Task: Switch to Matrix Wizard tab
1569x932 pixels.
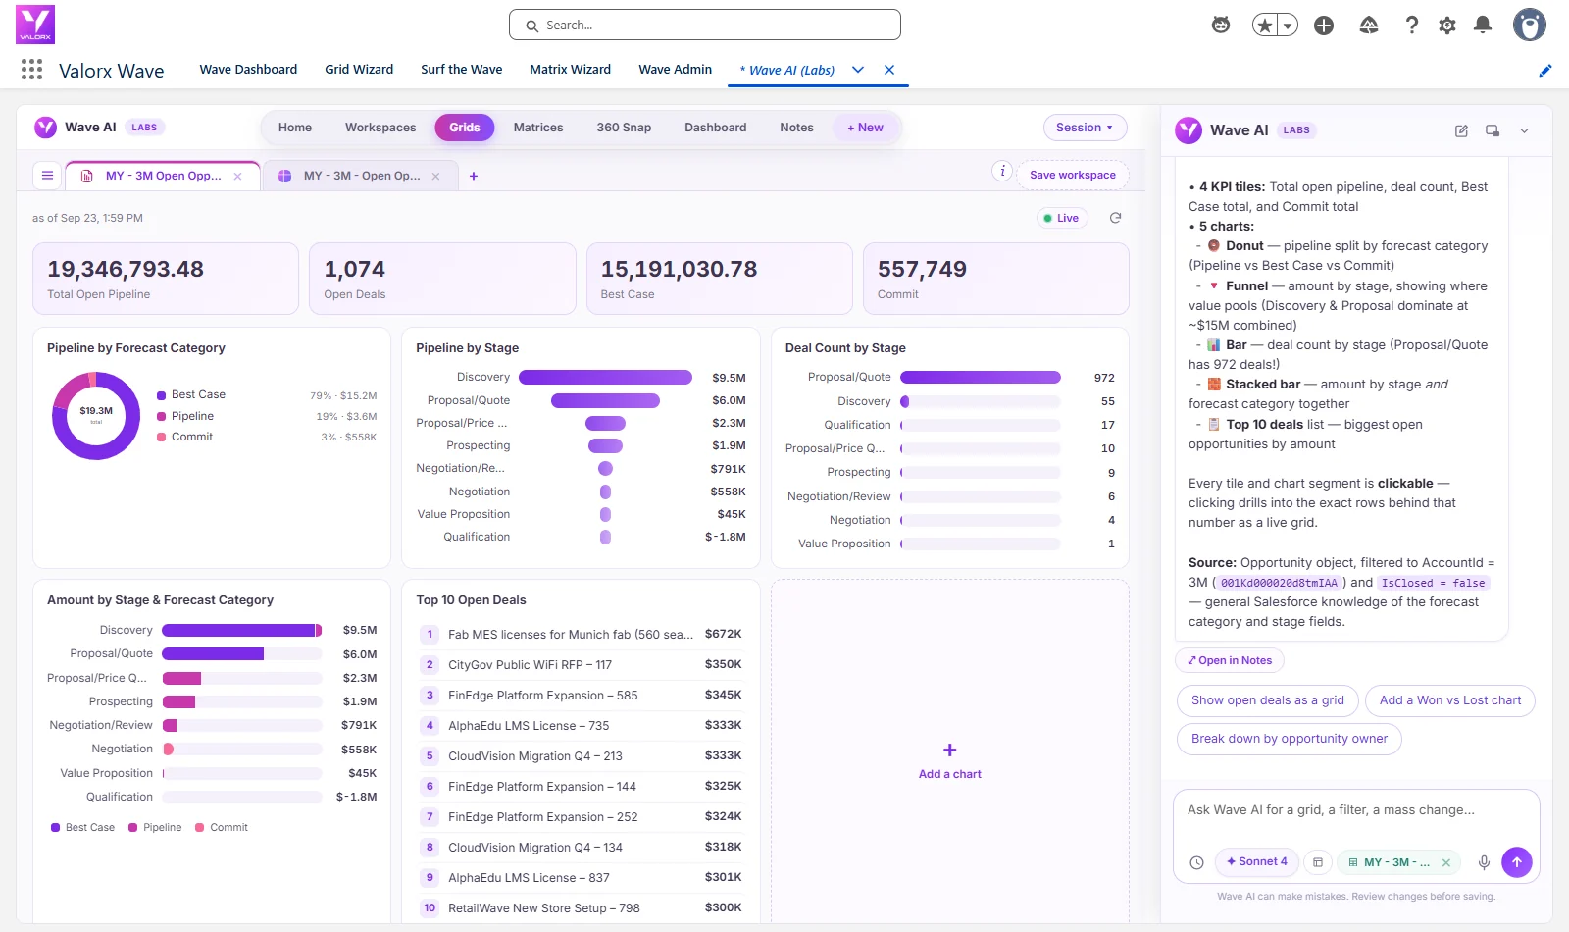Action: pos(570,70)
